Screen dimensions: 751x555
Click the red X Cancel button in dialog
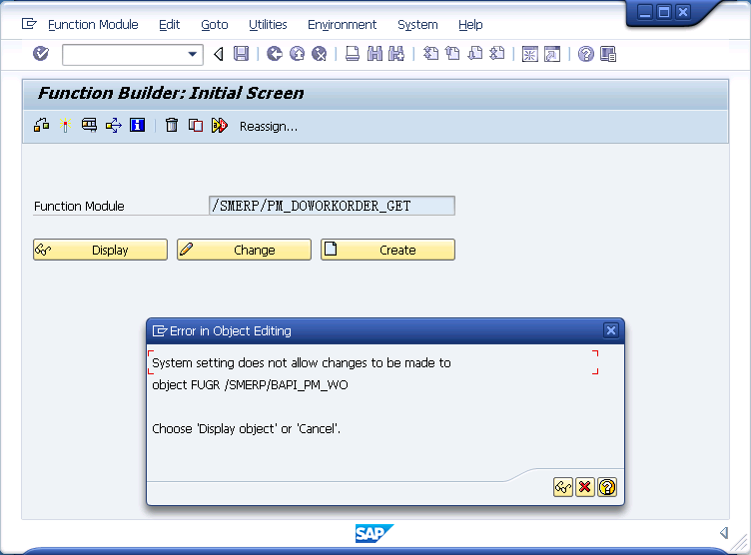pyautogui.click(x=585, y=487)
